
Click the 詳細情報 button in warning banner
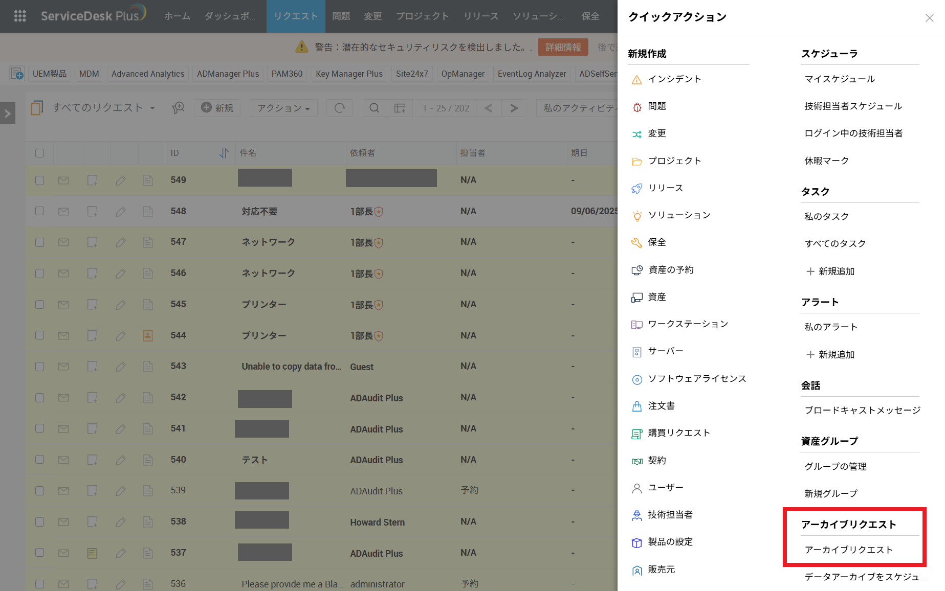point(562,48)
